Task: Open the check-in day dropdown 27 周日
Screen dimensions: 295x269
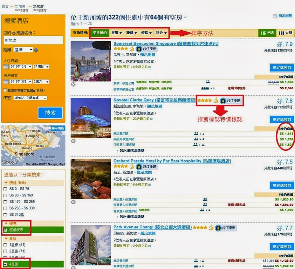Action: (x=41, y=67)
